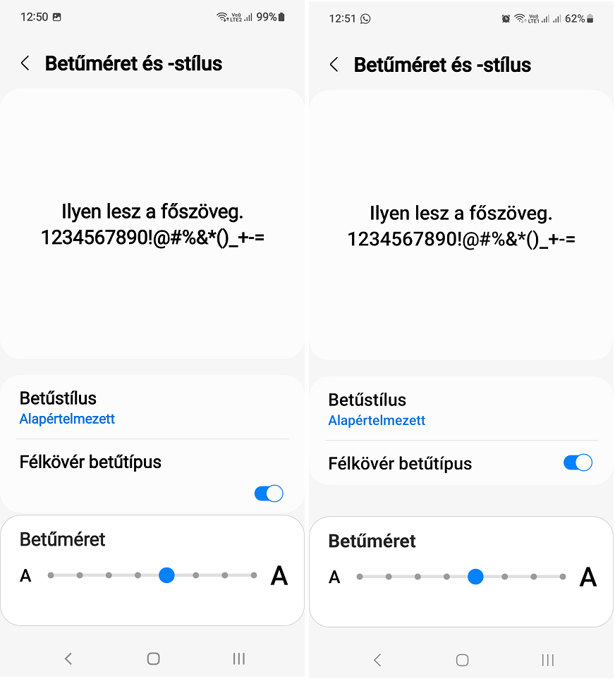This screenshot has height=681, width=615.
Task: Tap system back on right navigation bar
Action: pyautogui.click(x=377, y=661)
